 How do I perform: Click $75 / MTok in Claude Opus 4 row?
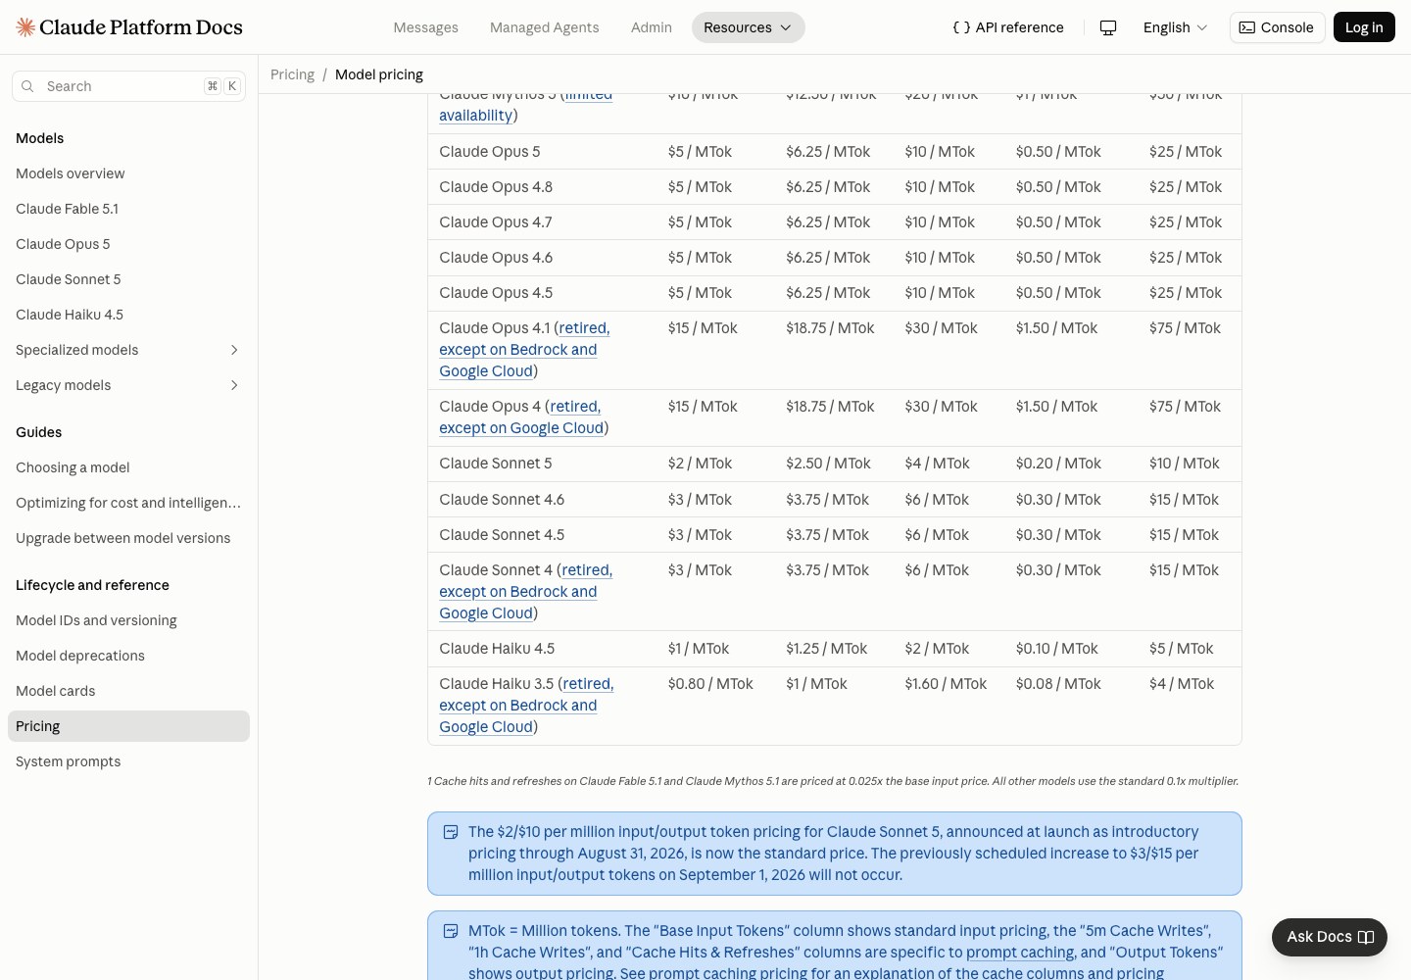pyautogui.click(x=1185, y=407)
